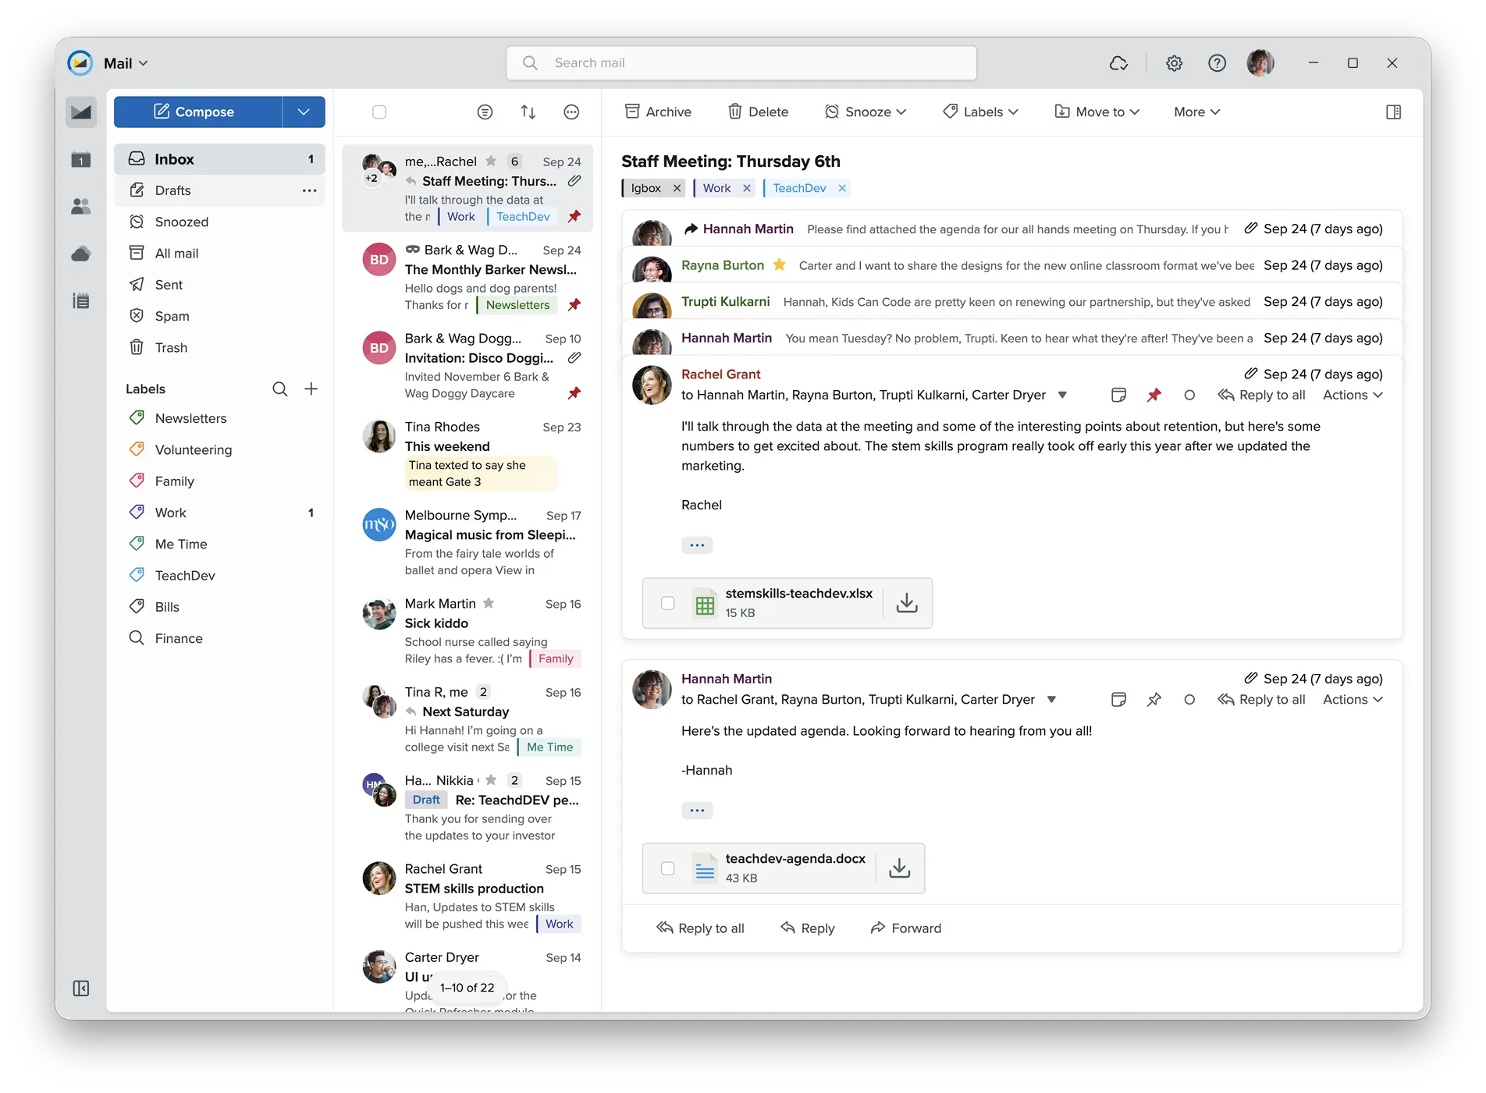Star the Staff Meeting conversation in list
Image resolution: width=1486 pixels, height=1093 pixels.
tap(491, 161)
